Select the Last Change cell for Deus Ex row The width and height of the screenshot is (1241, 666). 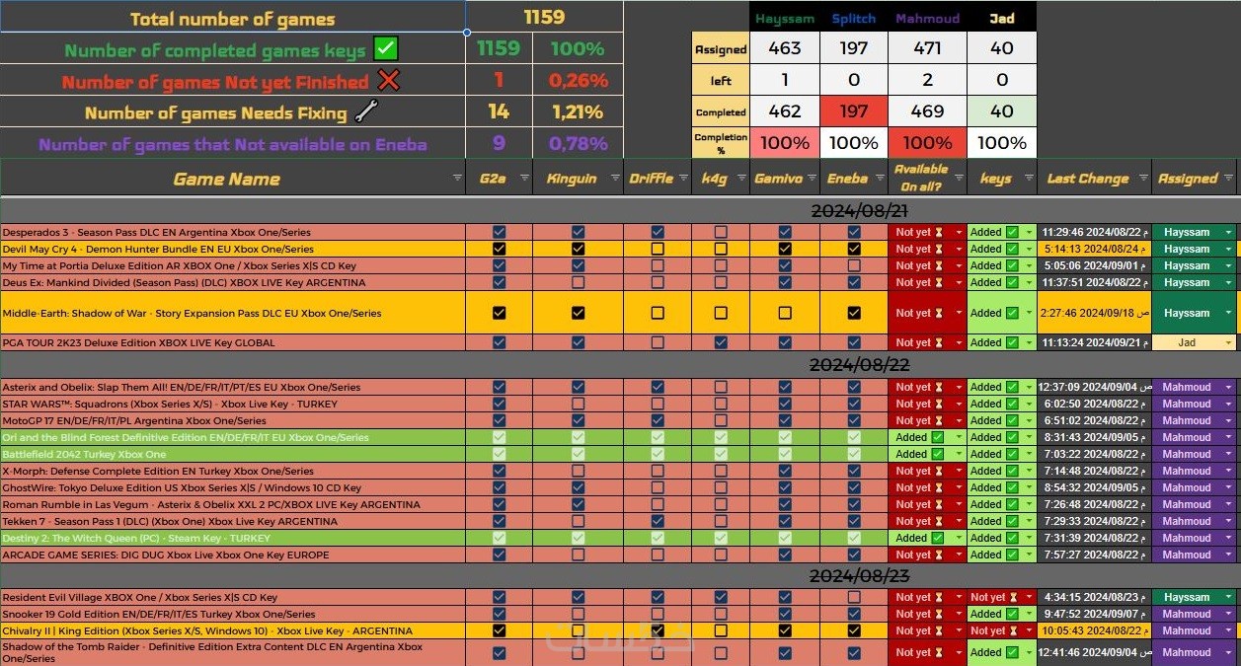1094,282
